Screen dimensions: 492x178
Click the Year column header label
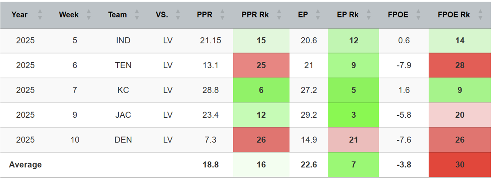point(20,15)
